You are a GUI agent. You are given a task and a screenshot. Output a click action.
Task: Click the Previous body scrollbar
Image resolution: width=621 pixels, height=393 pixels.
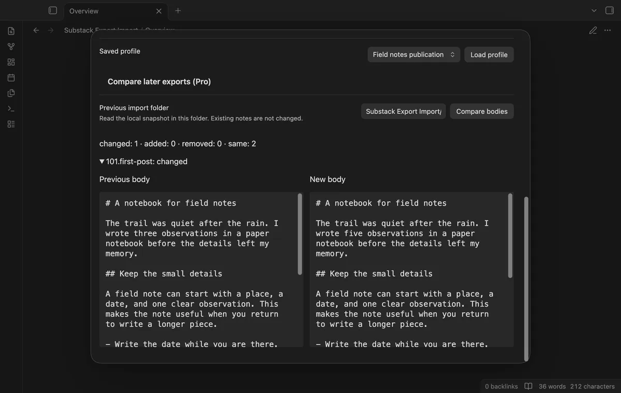[x=300, y=234]
